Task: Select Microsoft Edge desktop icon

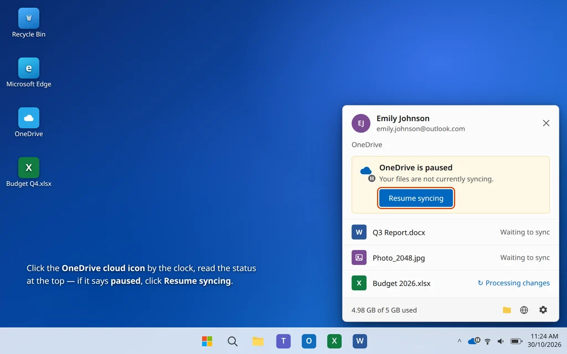Action: tap(29, 72)
